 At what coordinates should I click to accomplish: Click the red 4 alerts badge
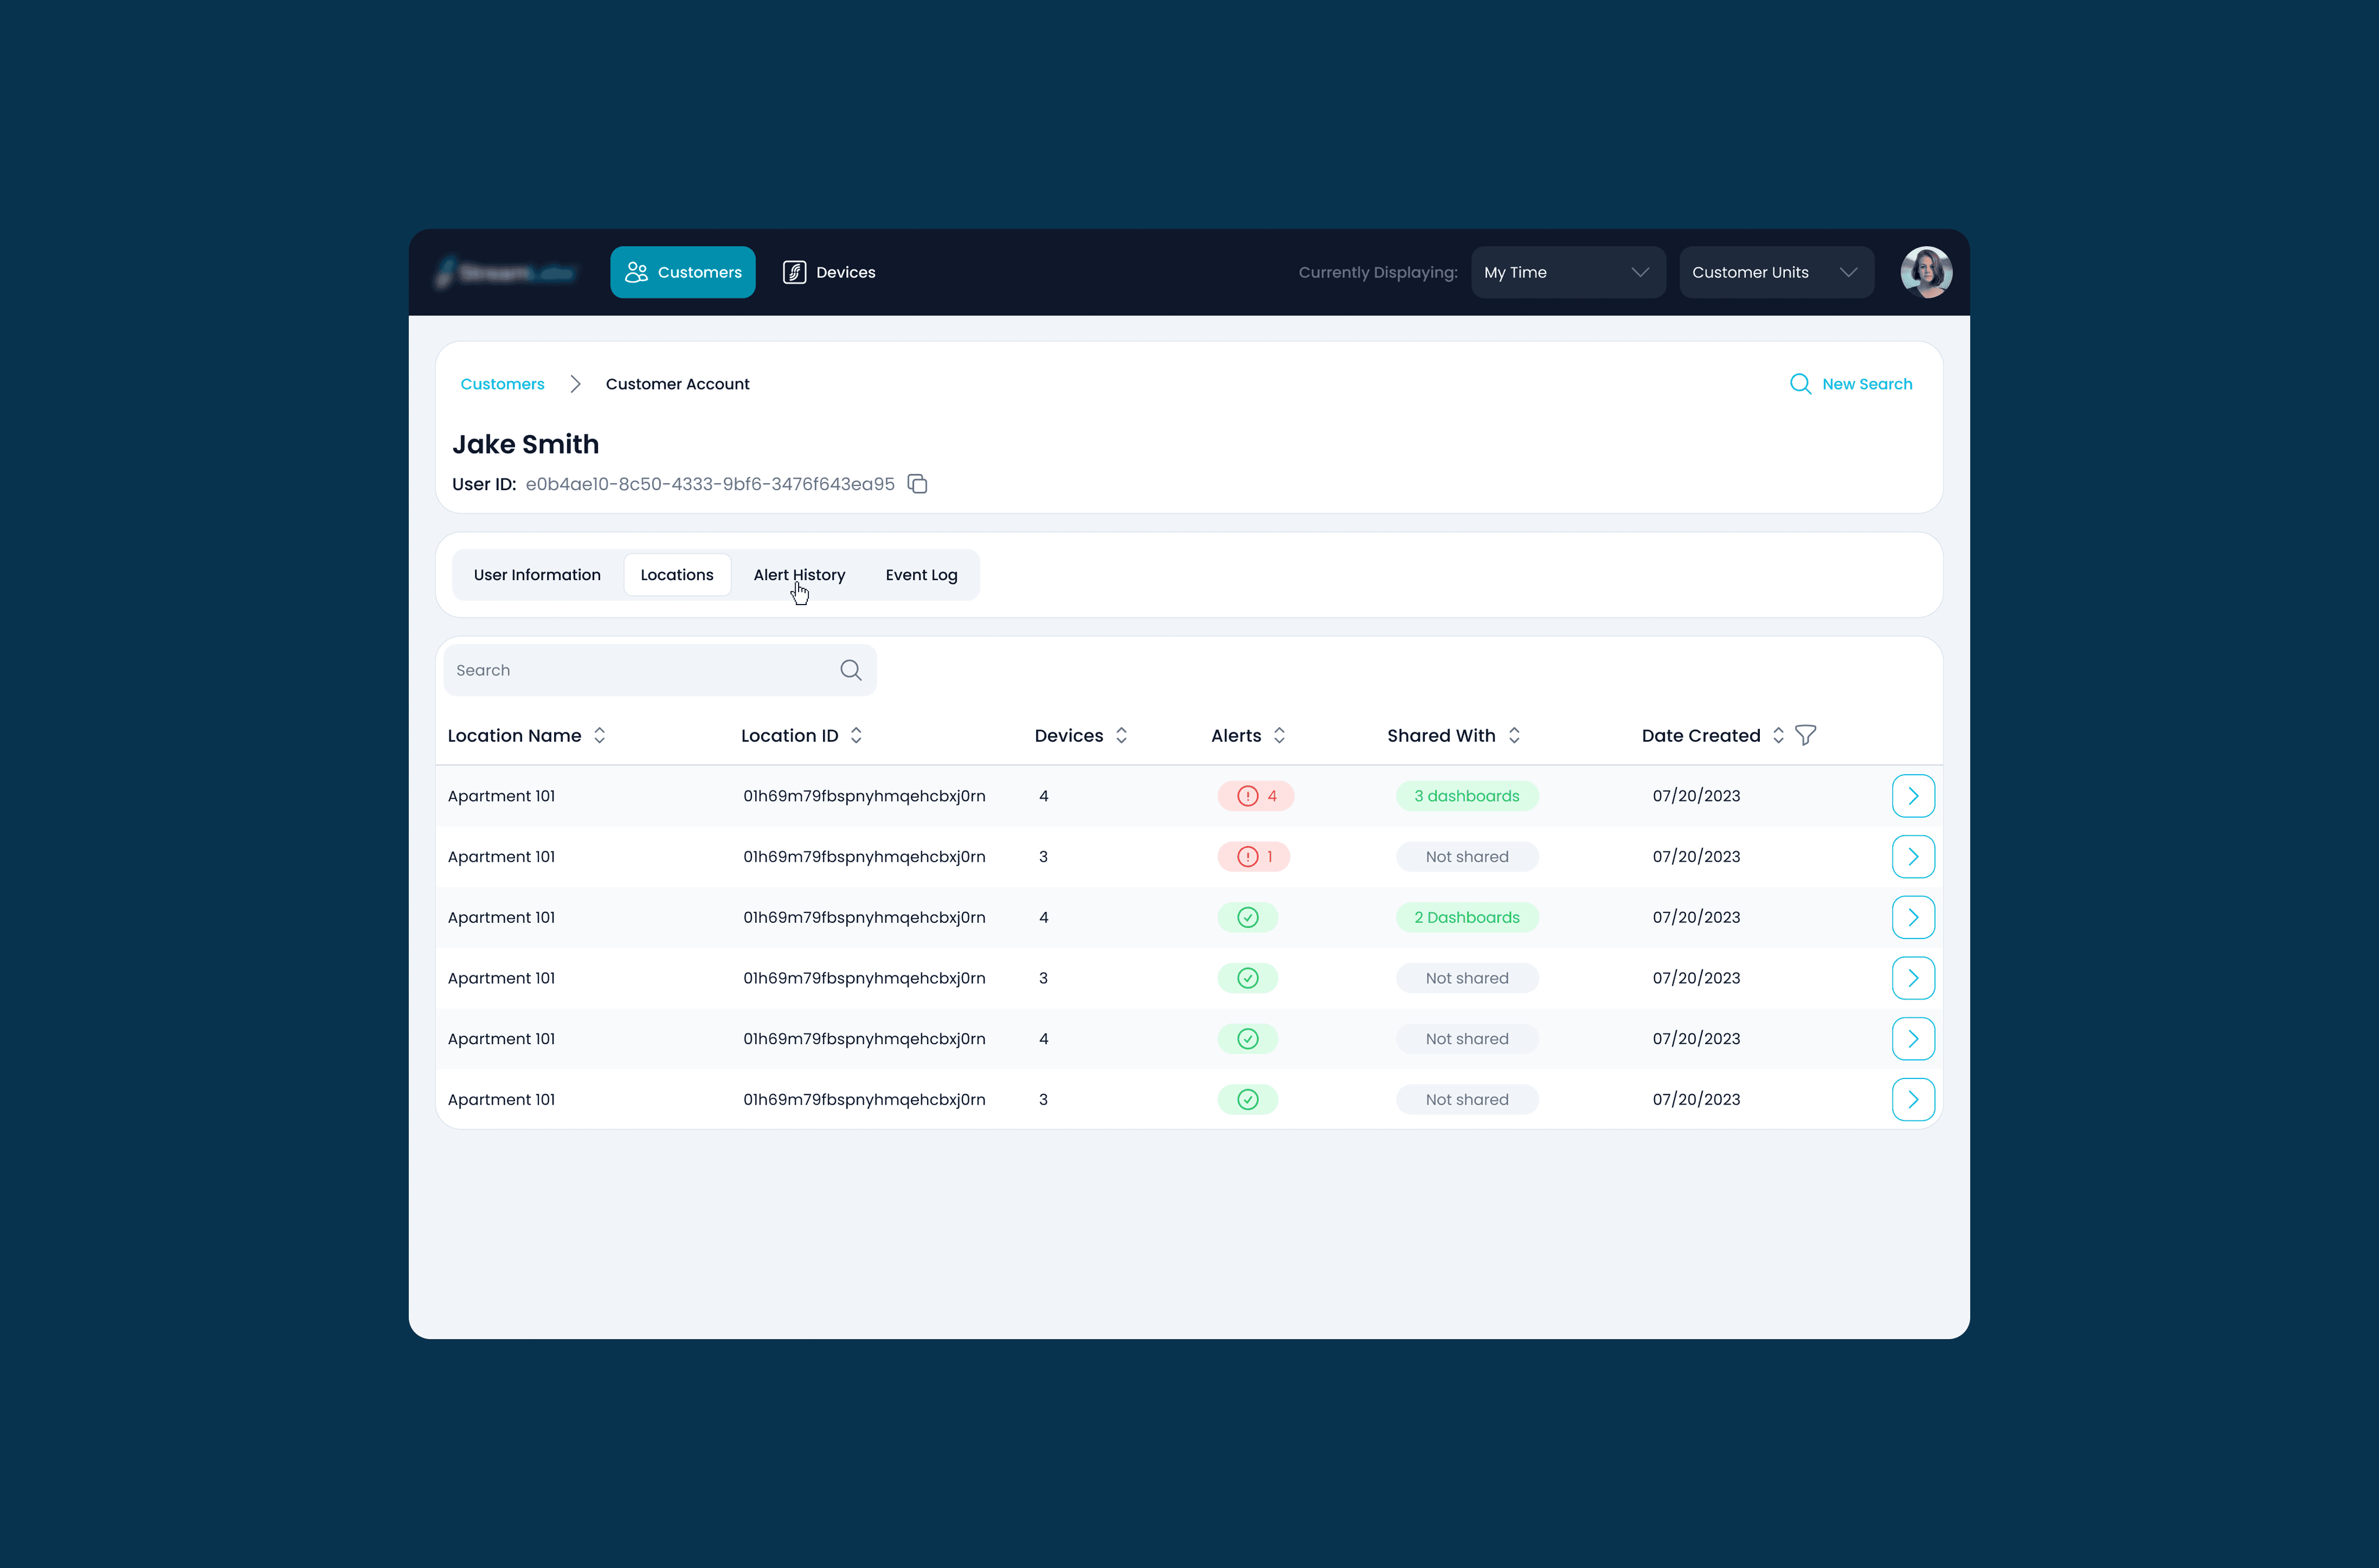pyautogui.click(x=1255, y=796)
